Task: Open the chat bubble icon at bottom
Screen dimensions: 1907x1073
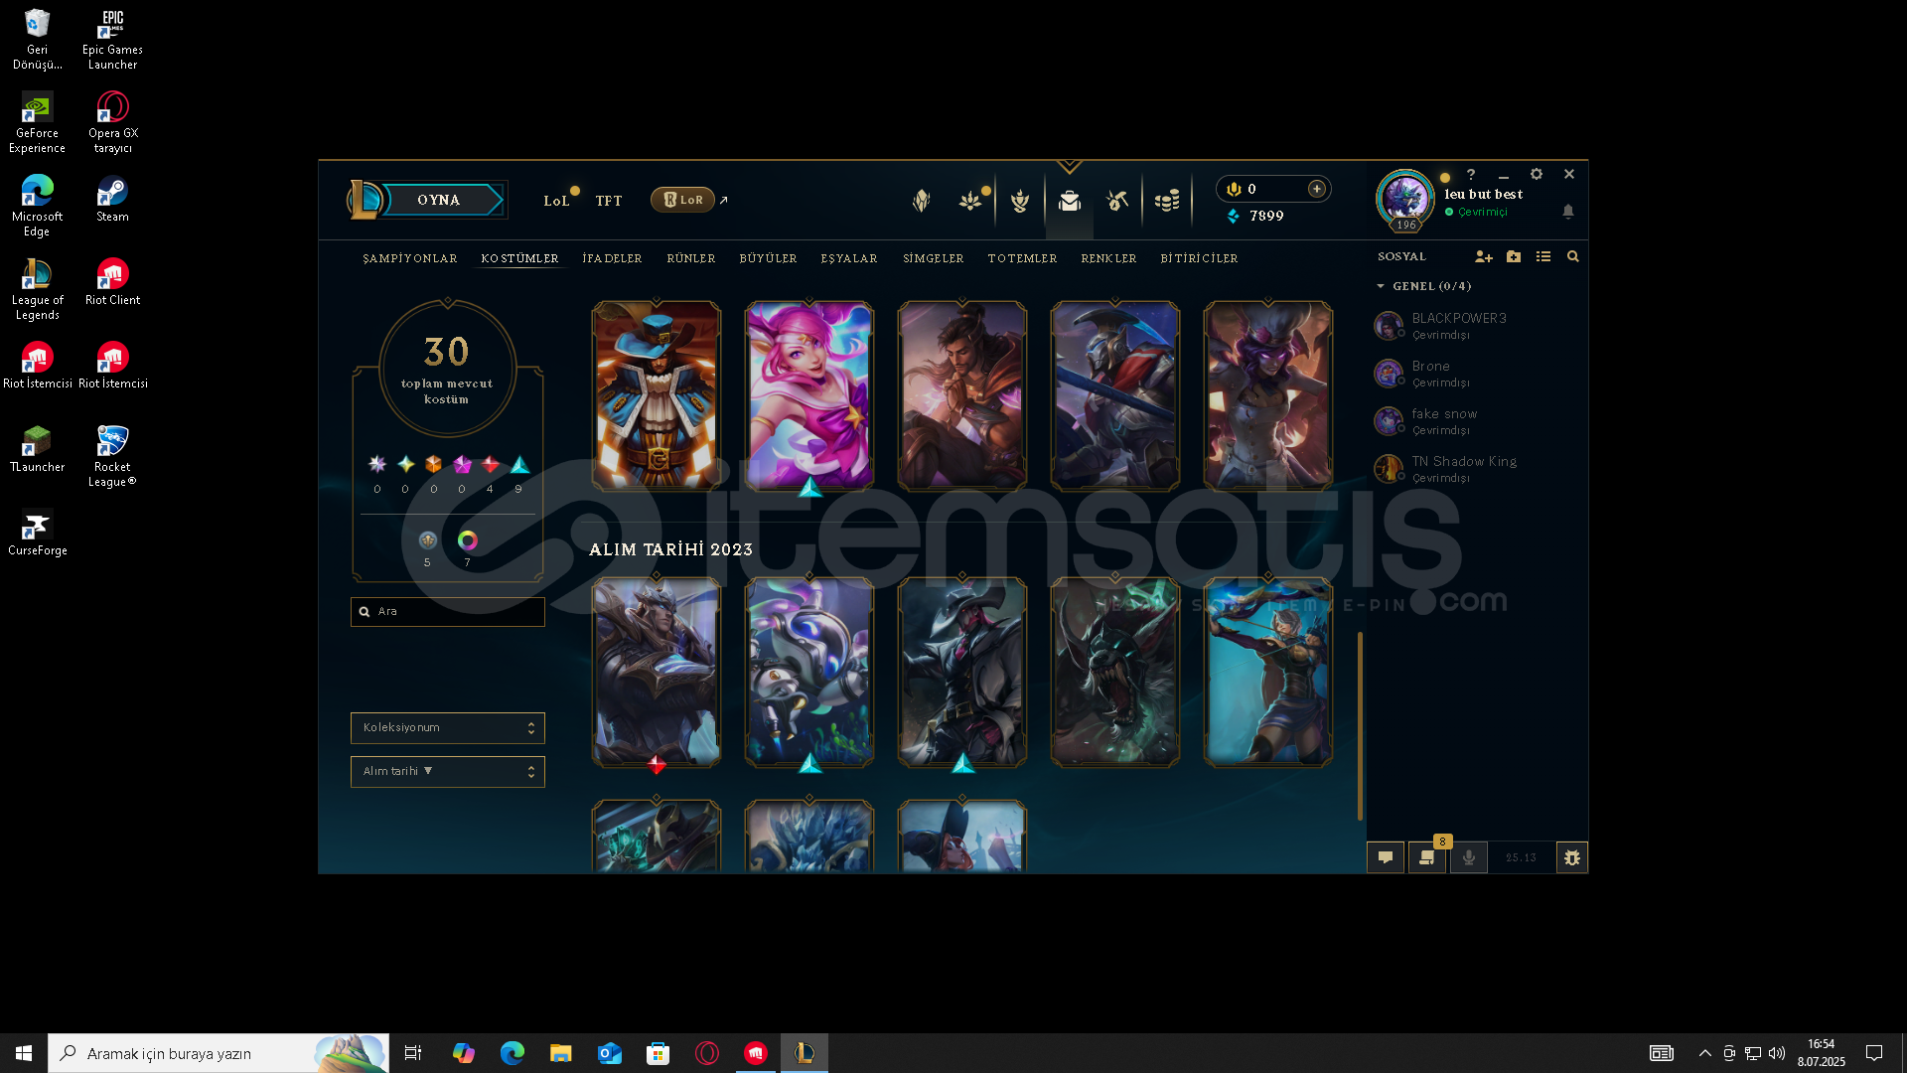Action: 1386,857
